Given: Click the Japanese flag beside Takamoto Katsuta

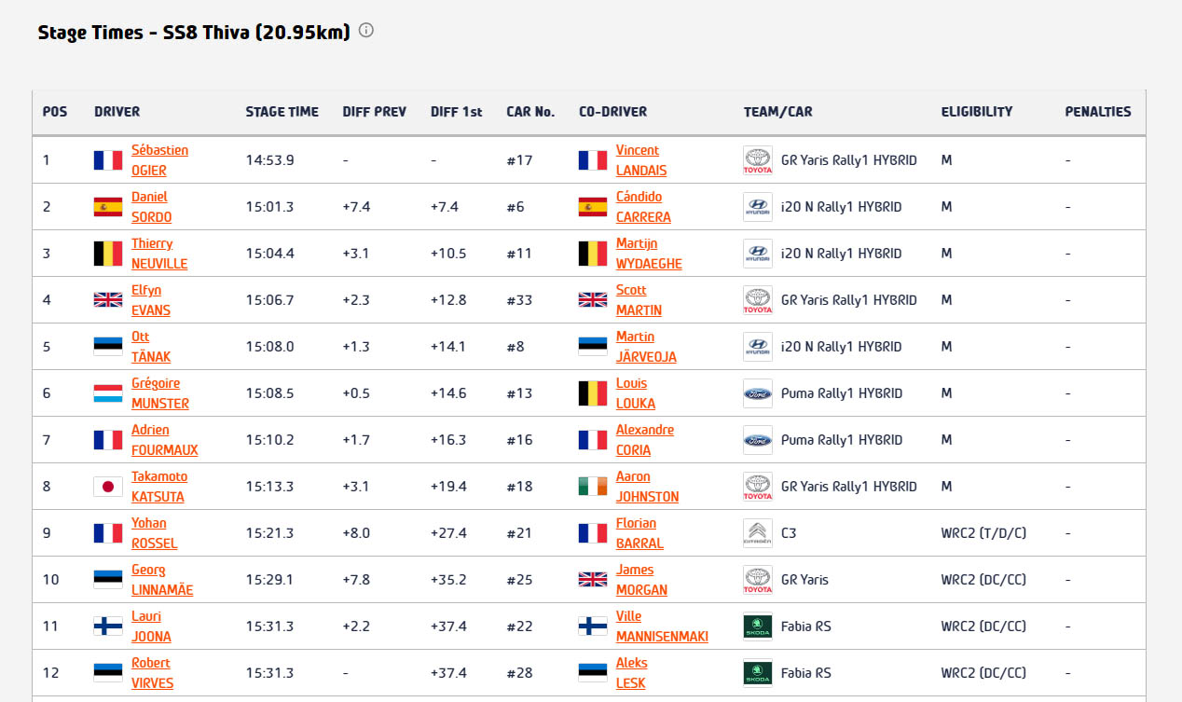Looking at the screenshot, I should click(108, 487).
